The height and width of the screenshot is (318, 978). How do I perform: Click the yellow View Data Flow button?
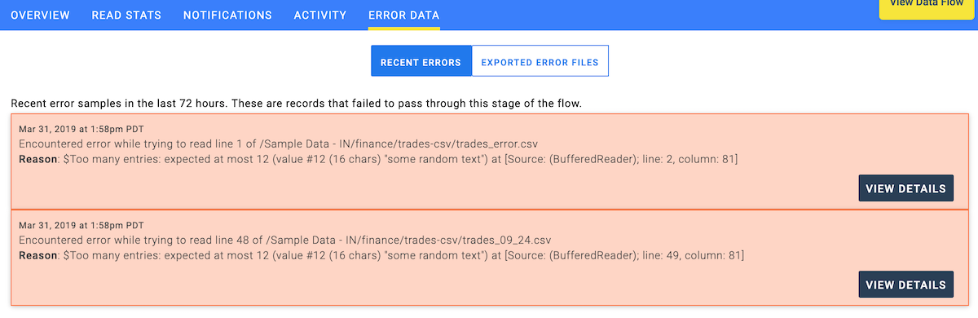click(927, 7)
